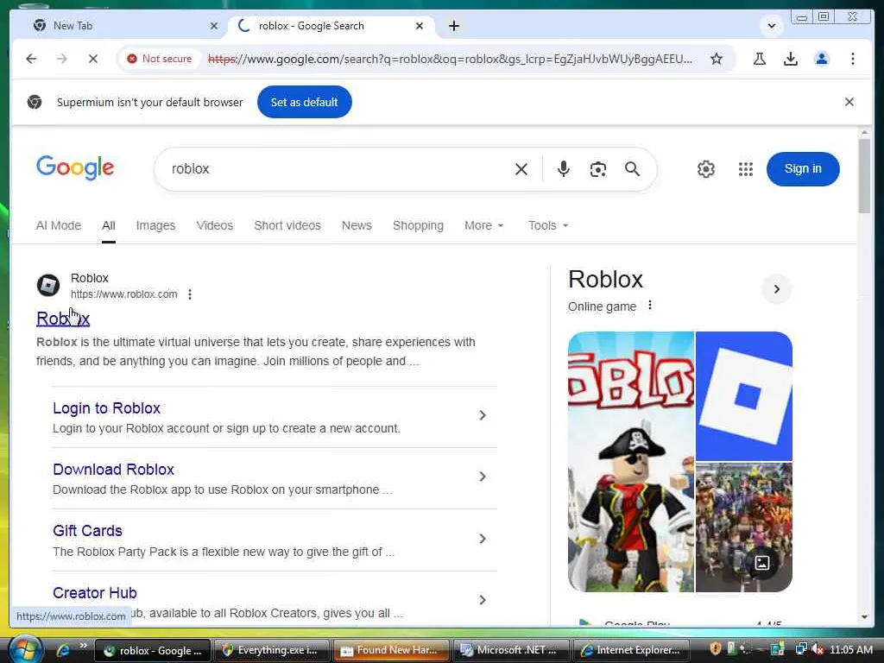Switch to Internet Explorer taskbar window
884x663 pixels.
tap(630, 650)
